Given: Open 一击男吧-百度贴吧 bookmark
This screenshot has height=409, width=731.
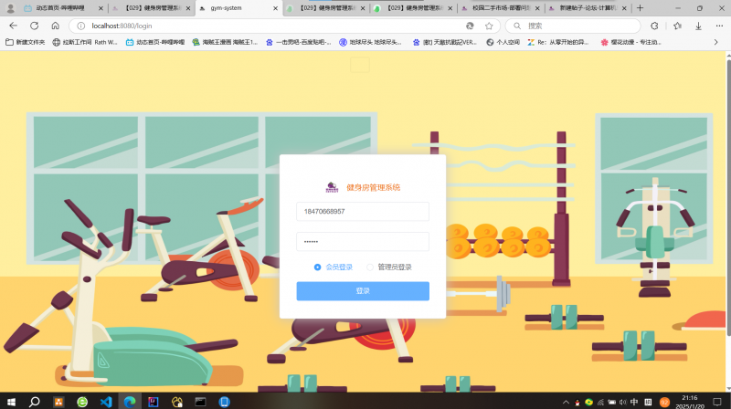Looking at the screenshot, I should coord(299,42).
